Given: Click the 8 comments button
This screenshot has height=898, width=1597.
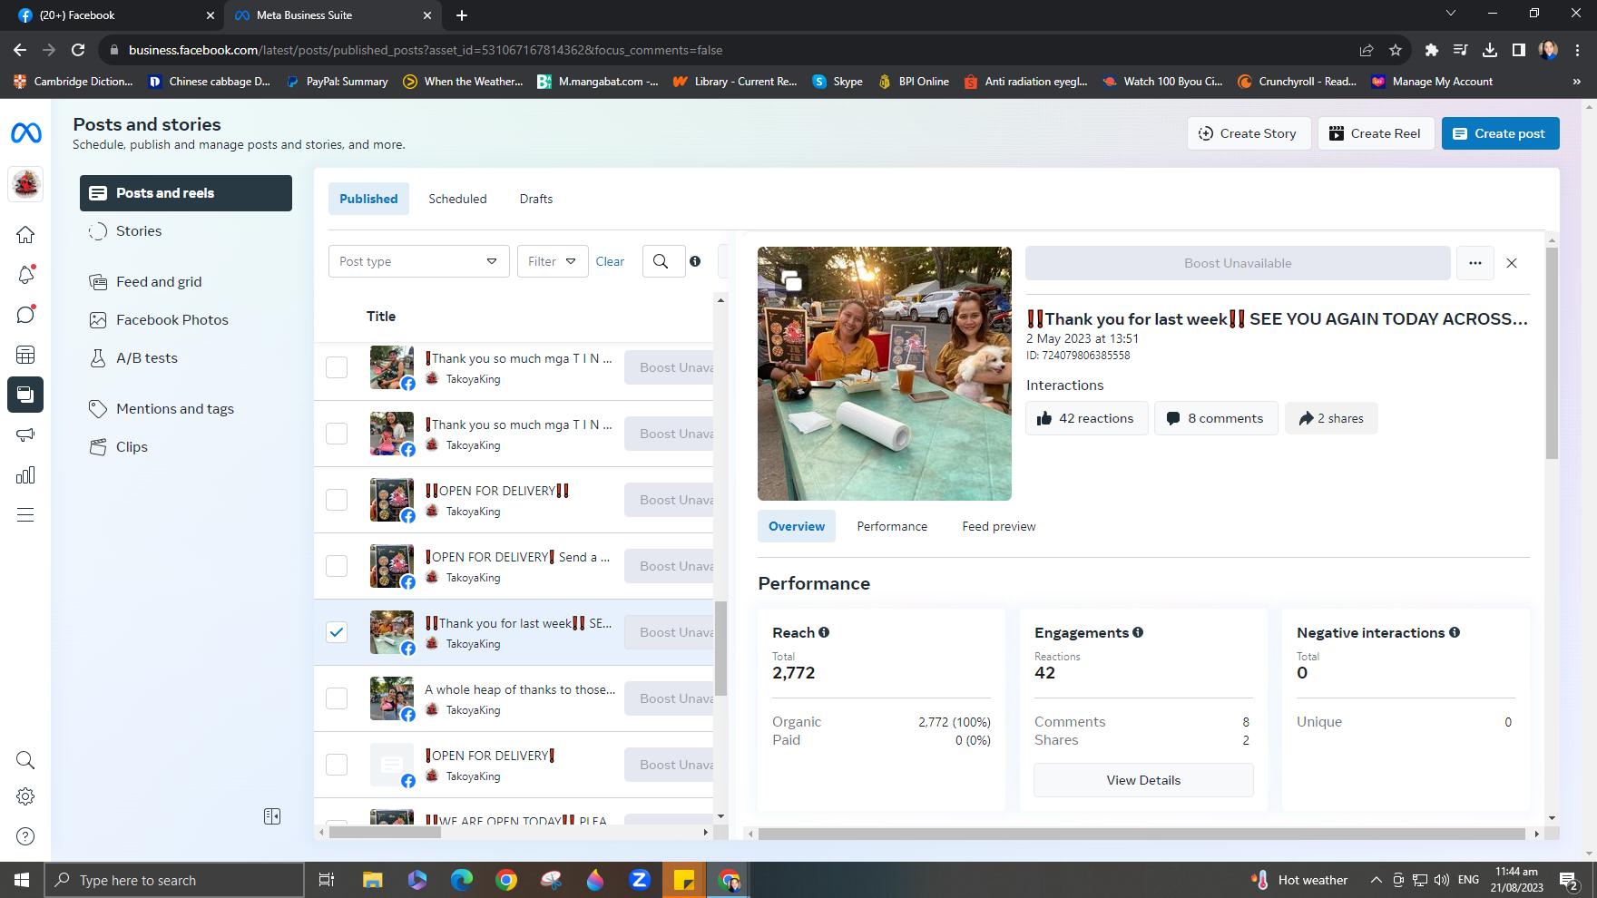Looking at the screenshot, I should (x=1216, y=418).
